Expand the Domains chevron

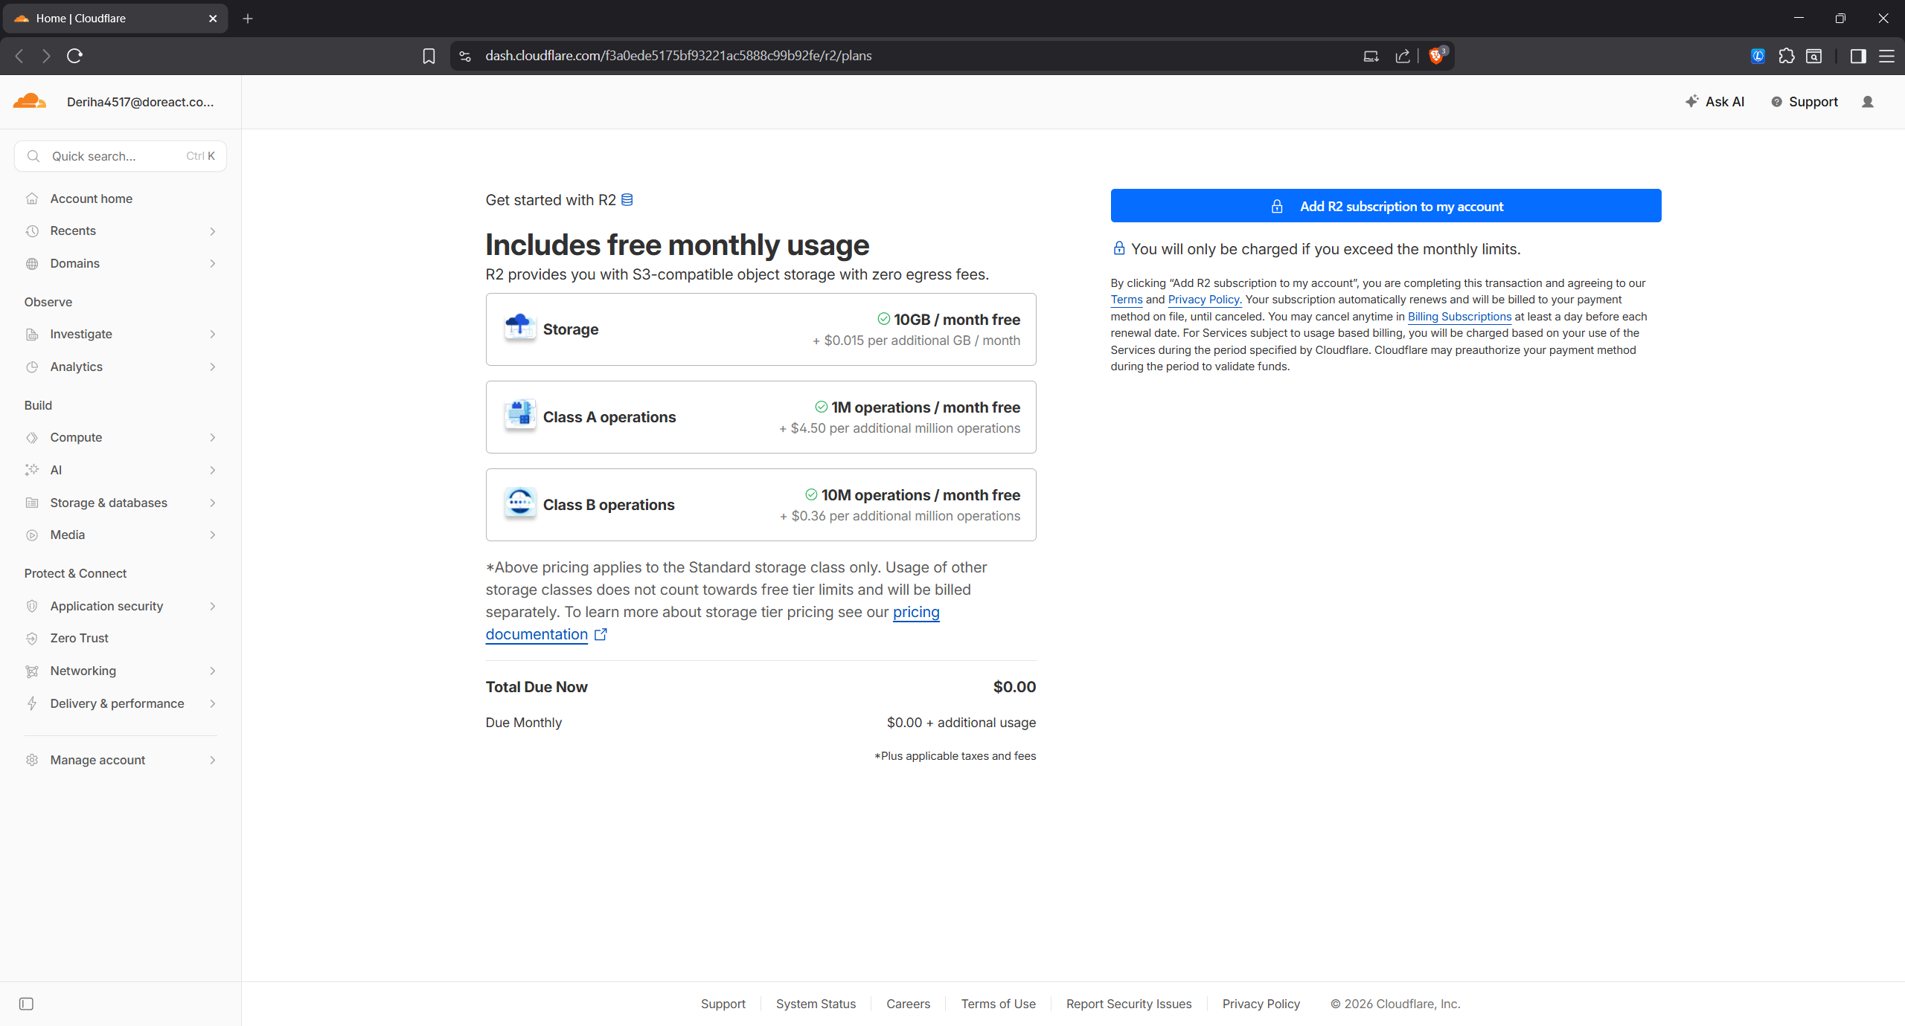(213, 264)
